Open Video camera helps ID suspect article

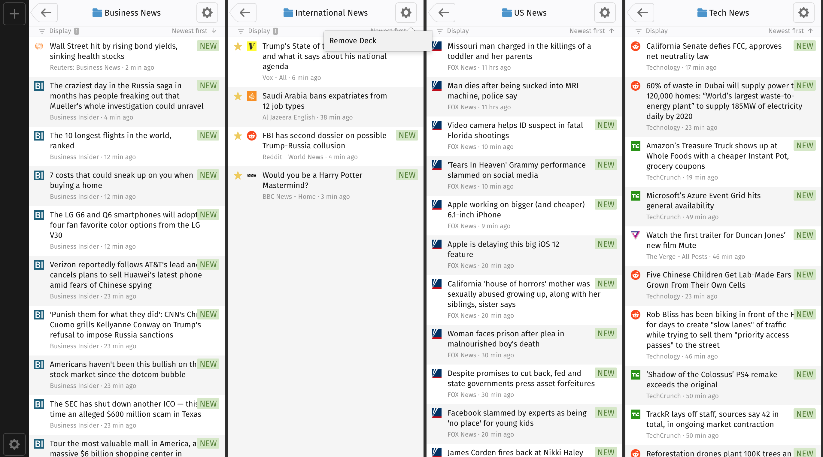tap(524, 136)
